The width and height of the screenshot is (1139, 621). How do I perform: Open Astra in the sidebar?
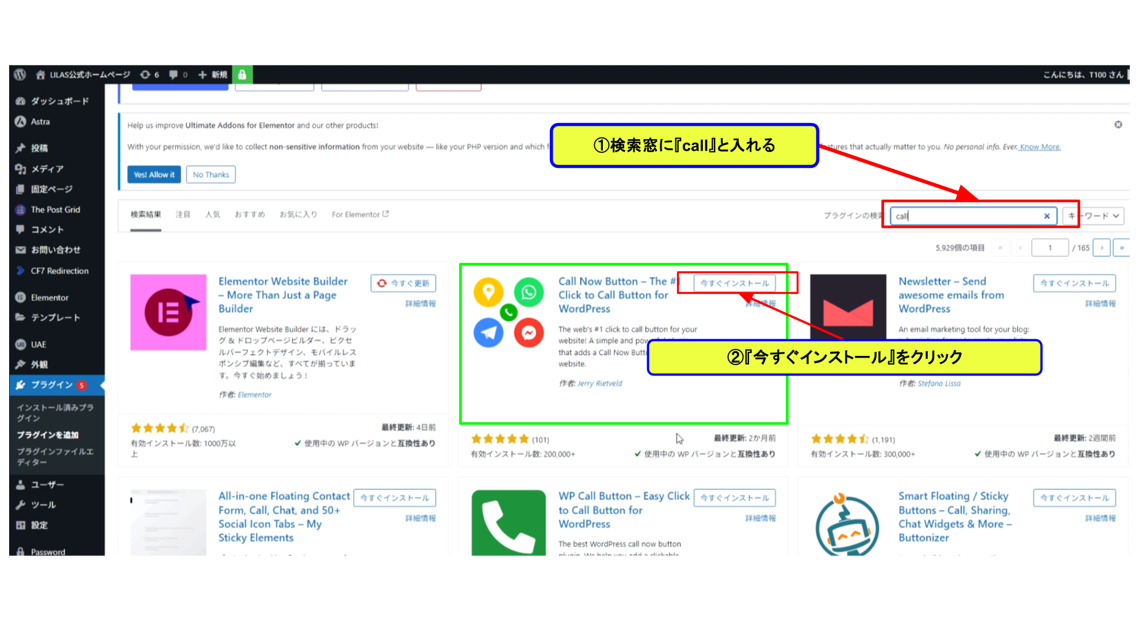point(57,122)
